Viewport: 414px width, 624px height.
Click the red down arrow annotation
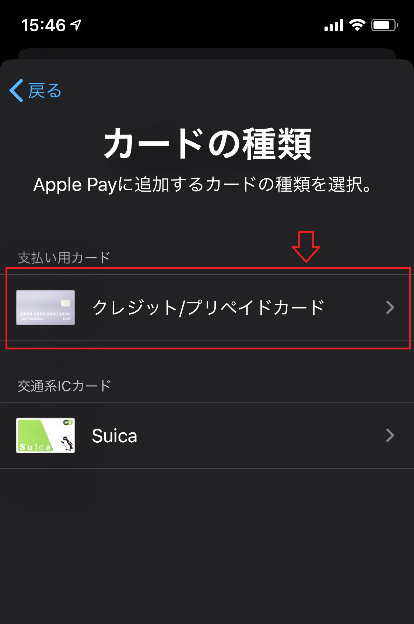tap(306, 247)
